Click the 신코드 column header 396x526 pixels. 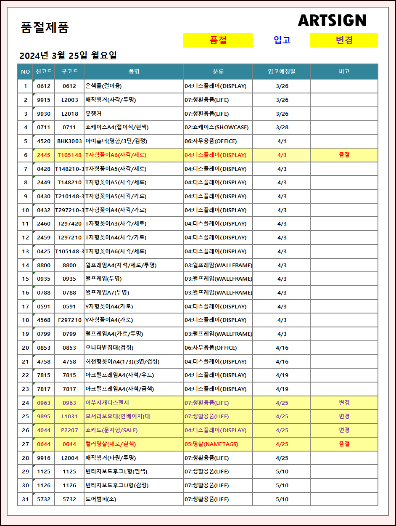pyautogui.click(x=44, y=72)
